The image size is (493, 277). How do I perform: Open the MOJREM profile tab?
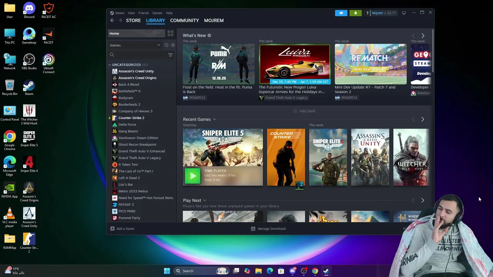(214, 20)
